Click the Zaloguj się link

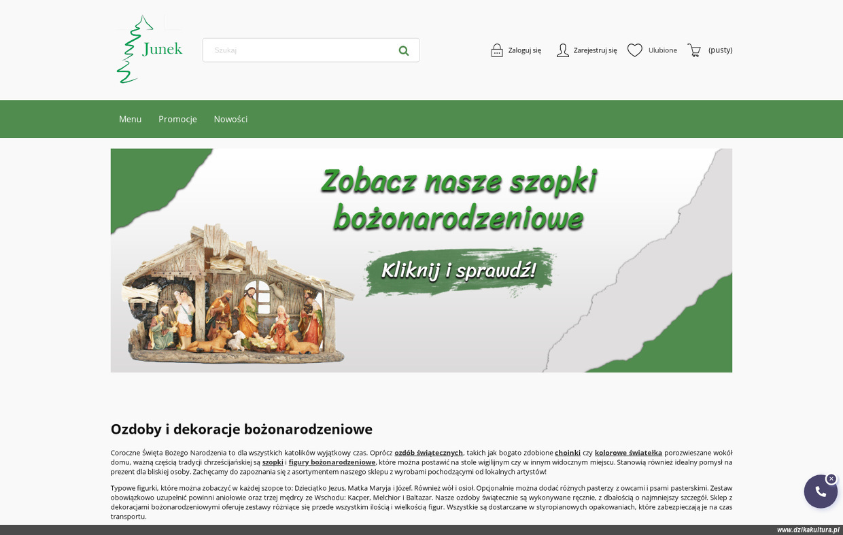pos(525,50)
